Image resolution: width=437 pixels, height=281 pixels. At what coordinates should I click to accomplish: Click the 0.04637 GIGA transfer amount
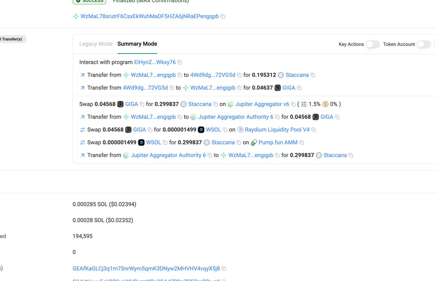pos(262,88)
